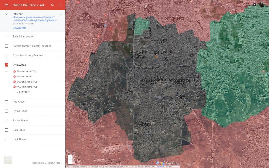The width and height of the screenshot is (269, 168).
Task: Check the Foreign (Legal & Illegal) Presence layer
Action: pos(6,46)
